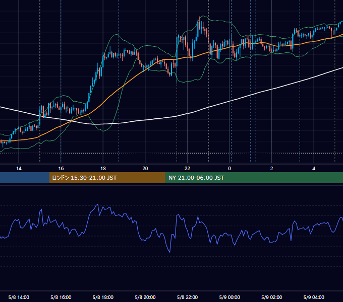
Task: Click the '16' hour axis label
Action: 61,169
